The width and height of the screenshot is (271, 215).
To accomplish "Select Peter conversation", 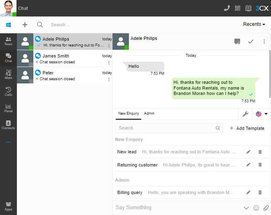I will pyautogui.click(x=65, y=75).
